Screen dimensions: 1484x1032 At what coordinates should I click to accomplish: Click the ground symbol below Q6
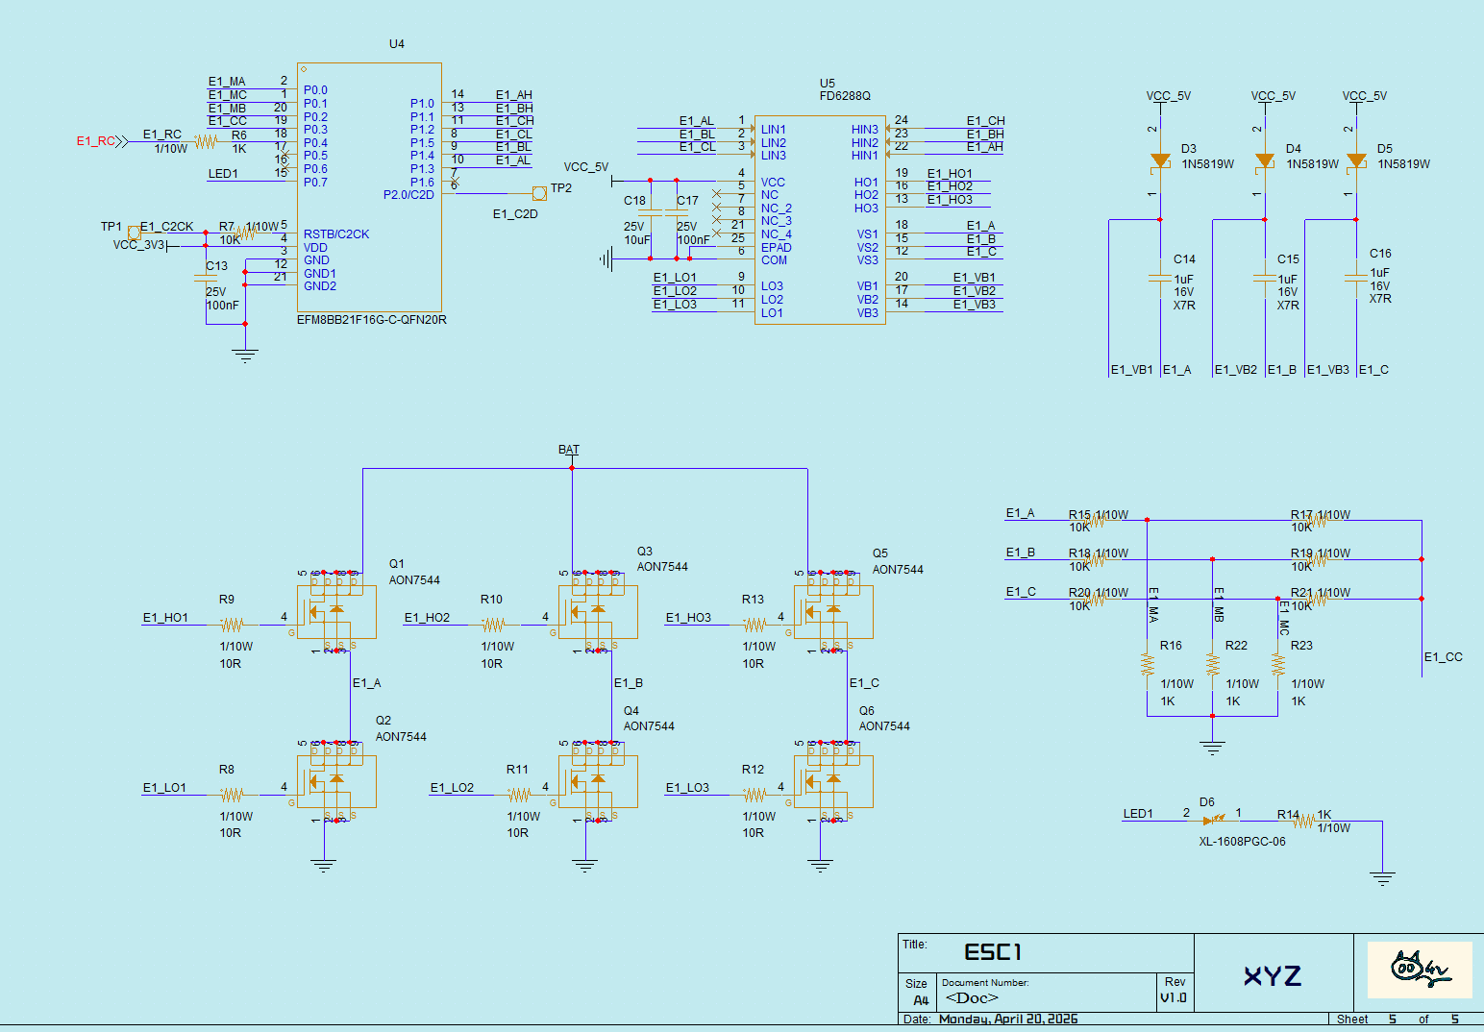click(x=820, y=865)
